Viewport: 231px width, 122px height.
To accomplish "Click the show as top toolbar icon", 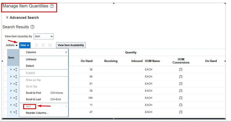I will point(50,45).
